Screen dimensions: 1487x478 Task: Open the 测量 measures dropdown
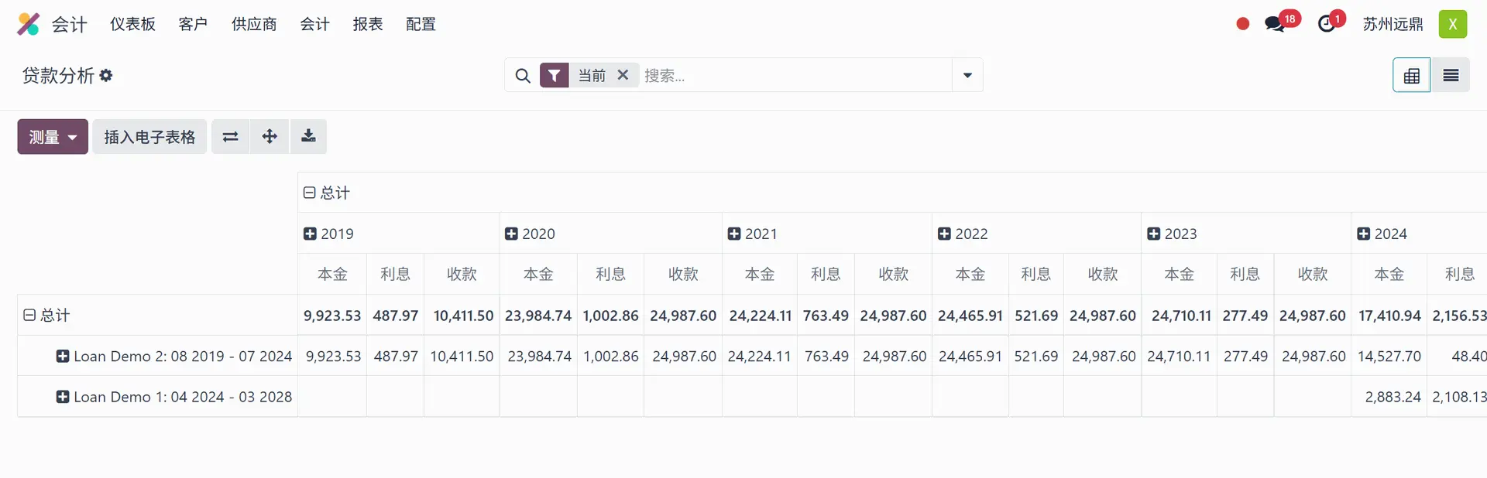click(x=53, y=137)
